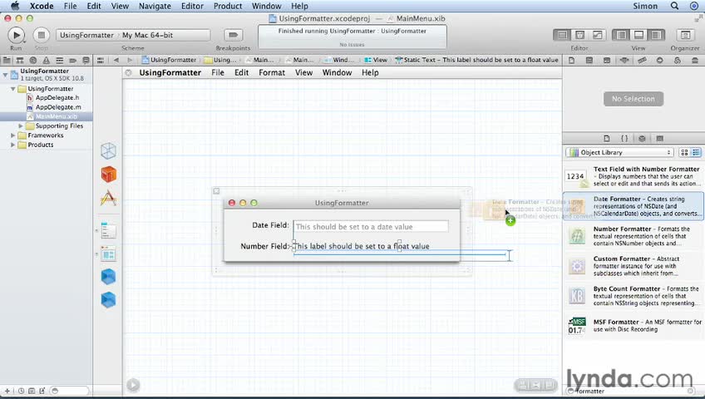705x399 pixels.
Task: Open the Identity inspector
Action: pyautogui.click(x=607, y=60)
